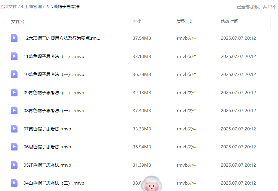
Task: Open file 07黄色帽子思考法.rmvb
Action: [x=47, y=129]
